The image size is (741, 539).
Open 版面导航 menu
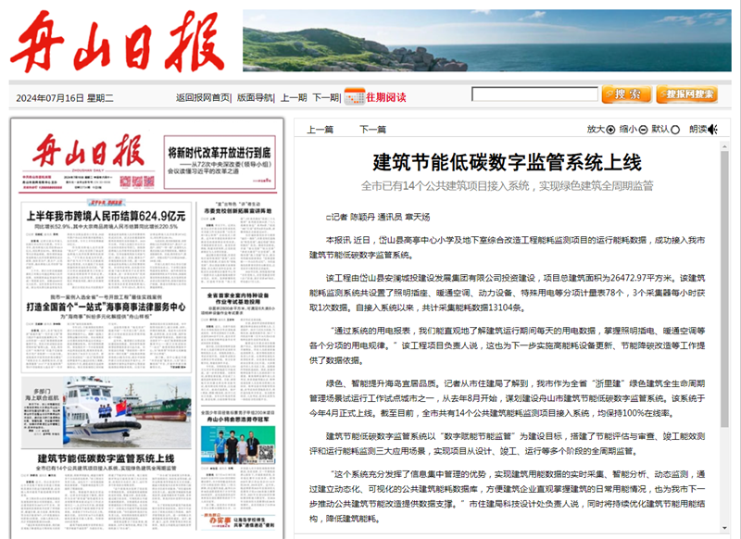point(254,98)
